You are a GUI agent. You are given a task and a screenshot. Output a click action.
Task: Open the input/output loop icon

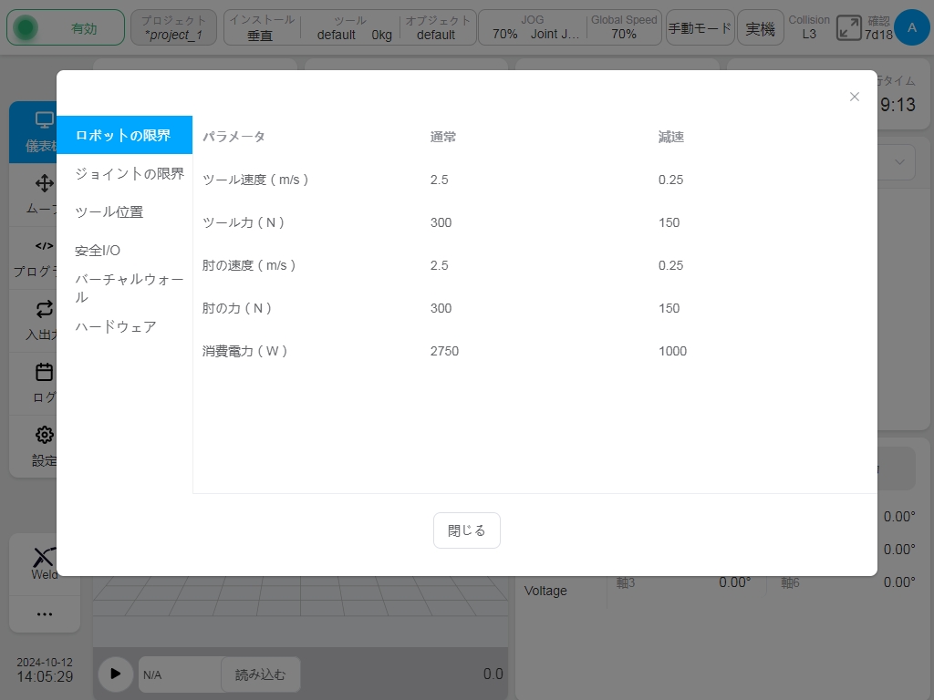click(44, 309)
